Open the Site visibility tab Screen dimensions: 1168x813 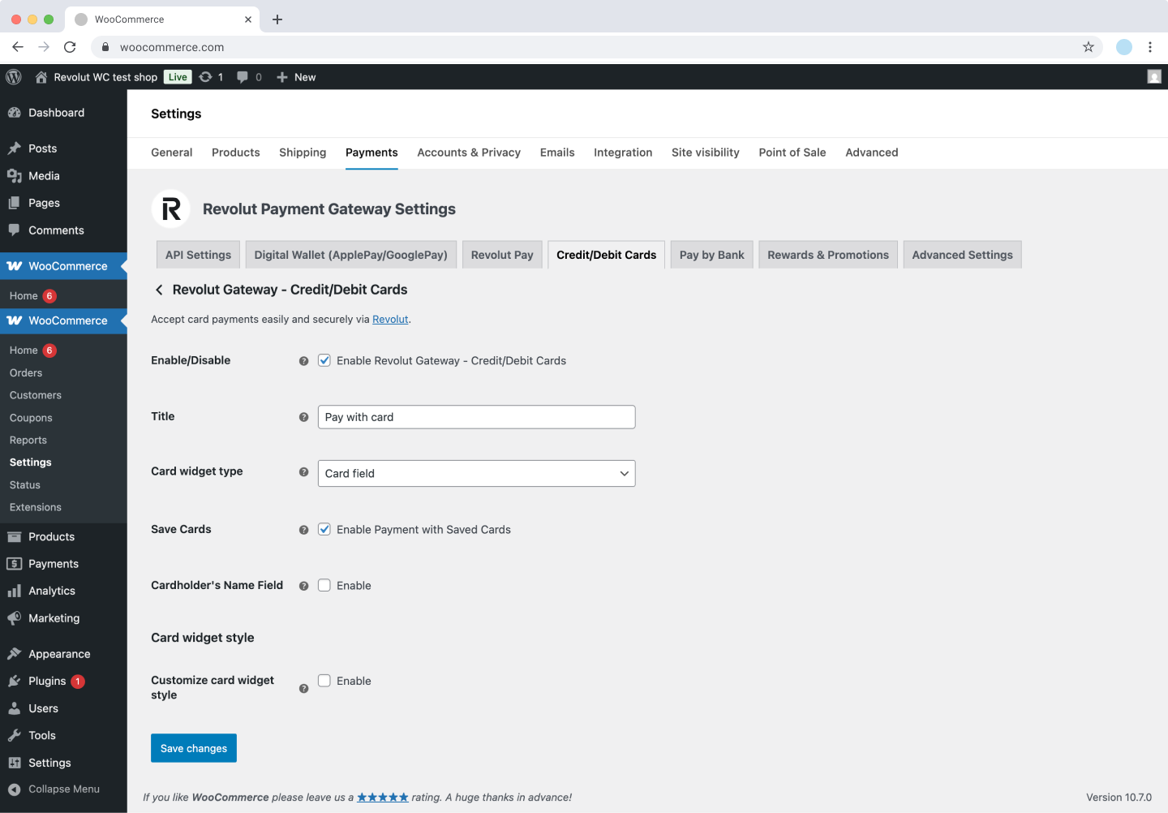click(x=706, y=153)
